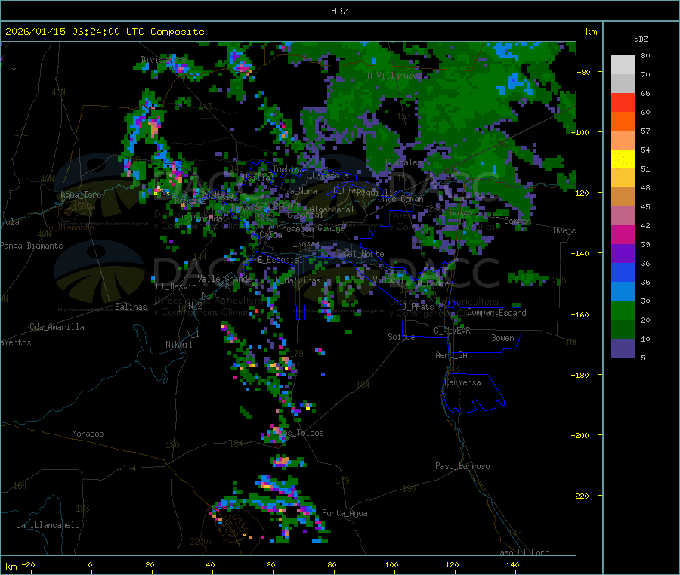Click the 60 tick on the bottom axis

pos(270,565)
